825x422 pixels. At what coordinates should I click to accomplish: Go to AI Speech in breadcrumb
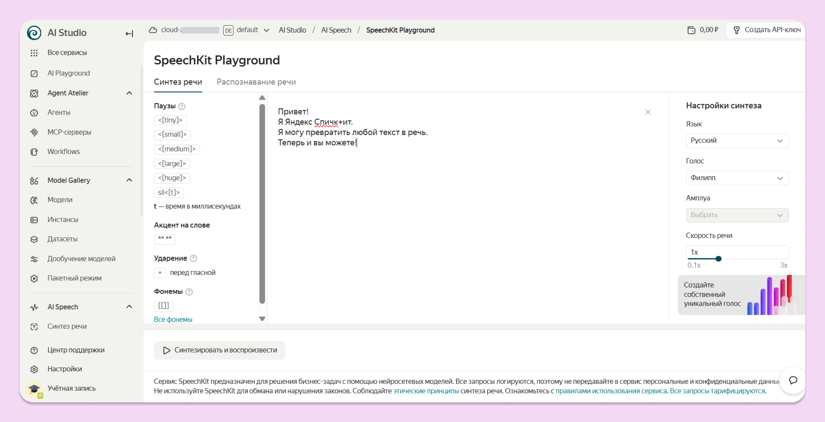click(336, 30)
